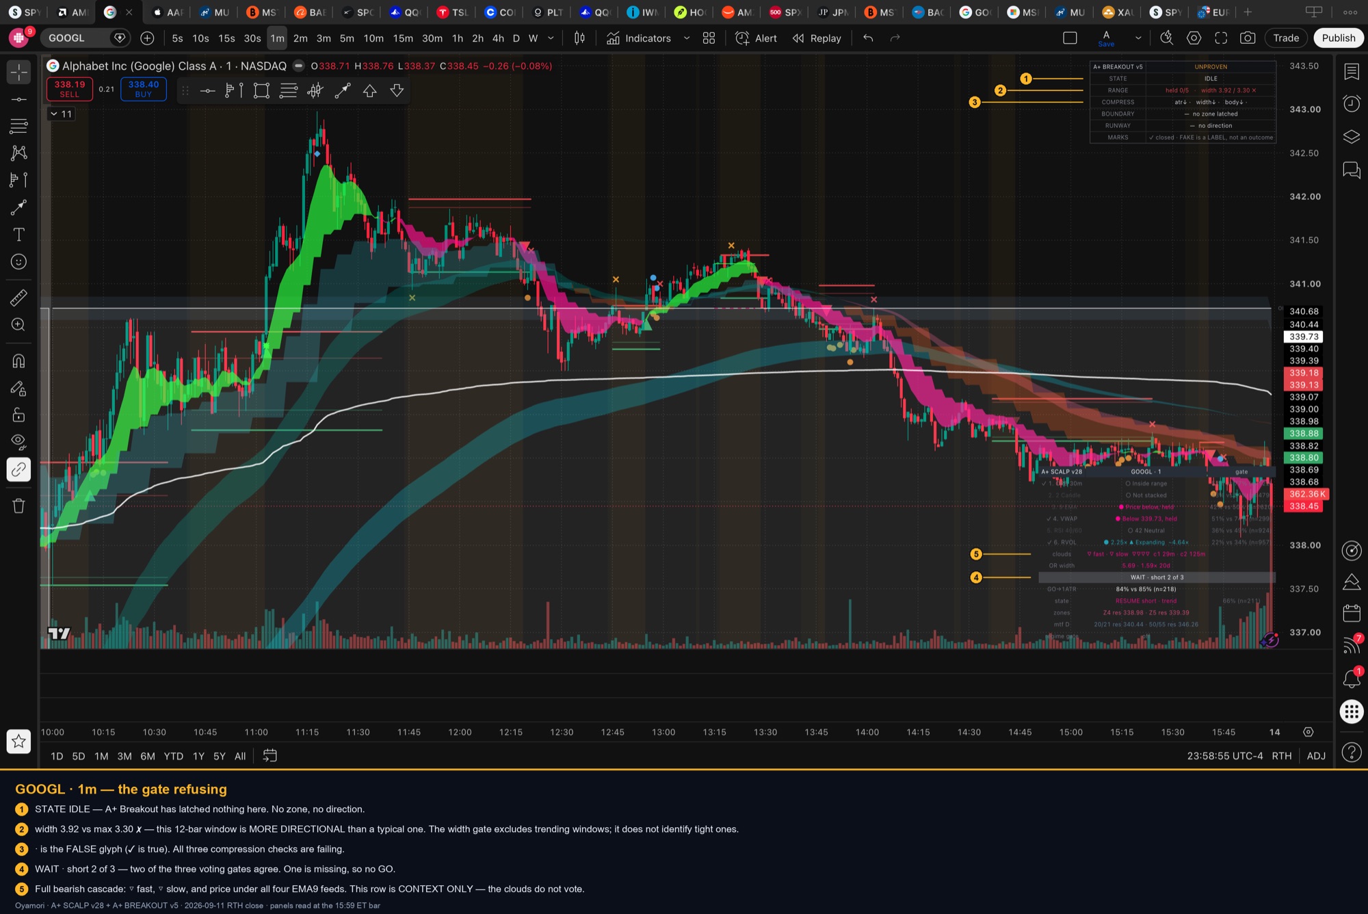Expand the layout save dropdown arrow
The image size is (1368, 914).
(x=1137, y=38)
